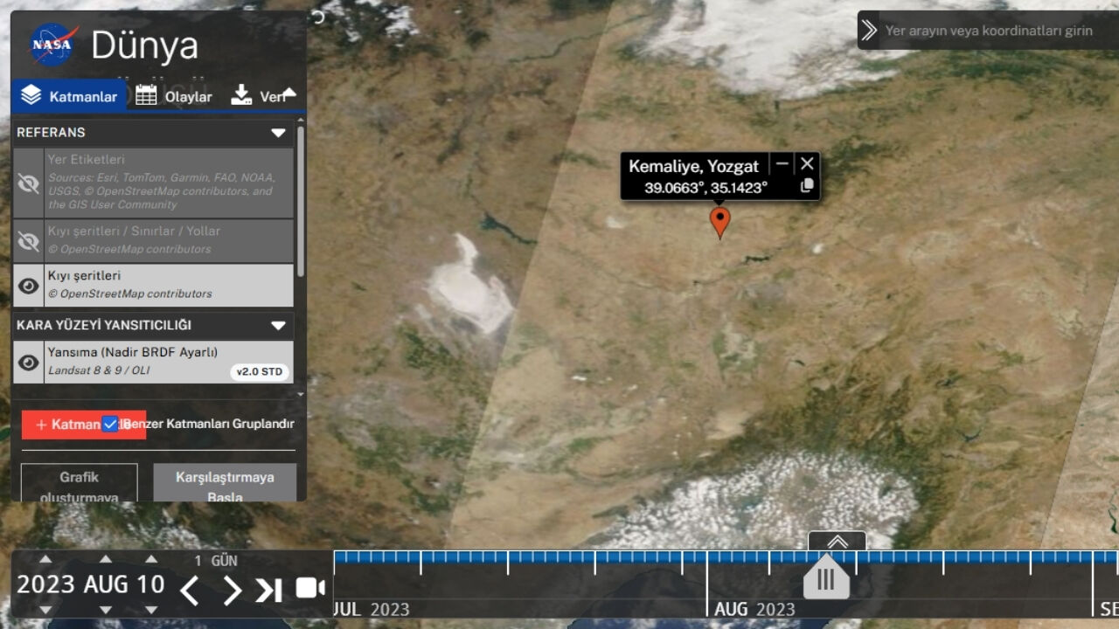1119x629 pixels.
Task: Click the NASA logo icon
Action: point(54,45)
